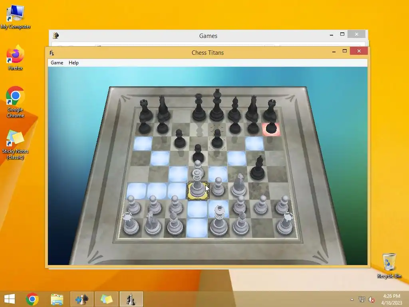Click the black king on e8
The width and height of the screenshot is (409, 307).
(217, 106)
